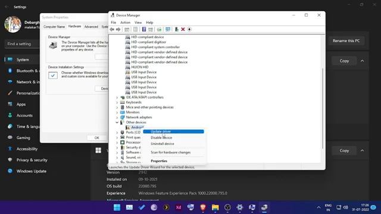381x214 pixels.
Task: Click the Add/enable device toolbar icon
Action: point(176,29)
